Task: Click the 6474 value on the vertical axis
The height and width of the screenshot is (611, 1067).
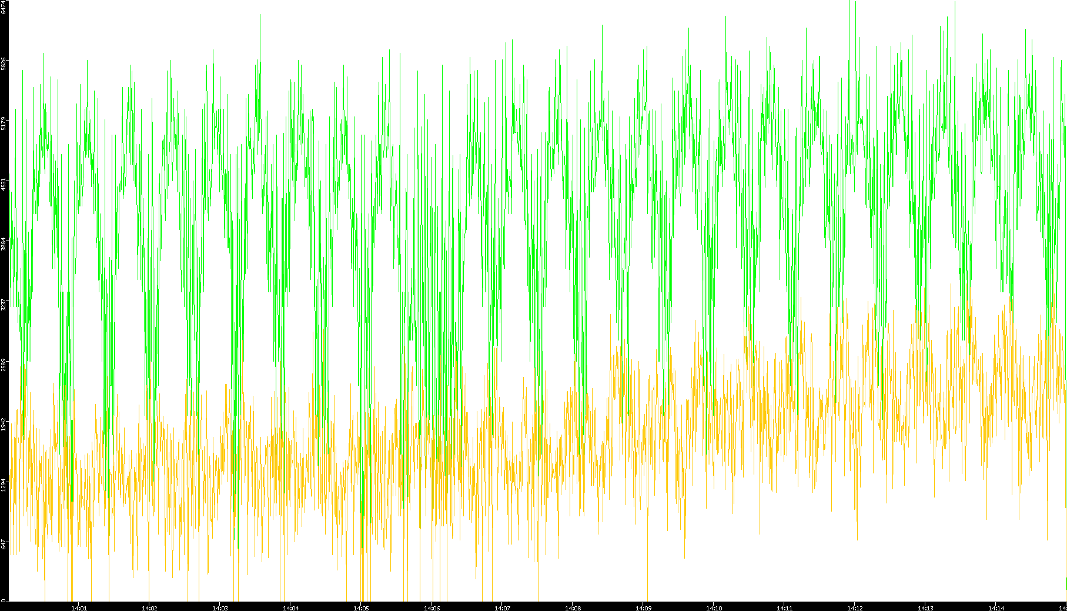Action: pyautogui.click(x=4, y=7)
